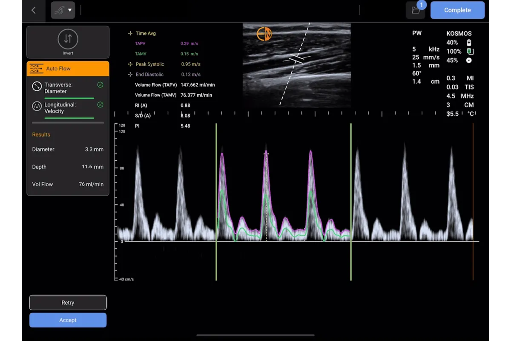
Task: Select the TAPV value 0.29 m/s
Action: (x=189, y=43)
